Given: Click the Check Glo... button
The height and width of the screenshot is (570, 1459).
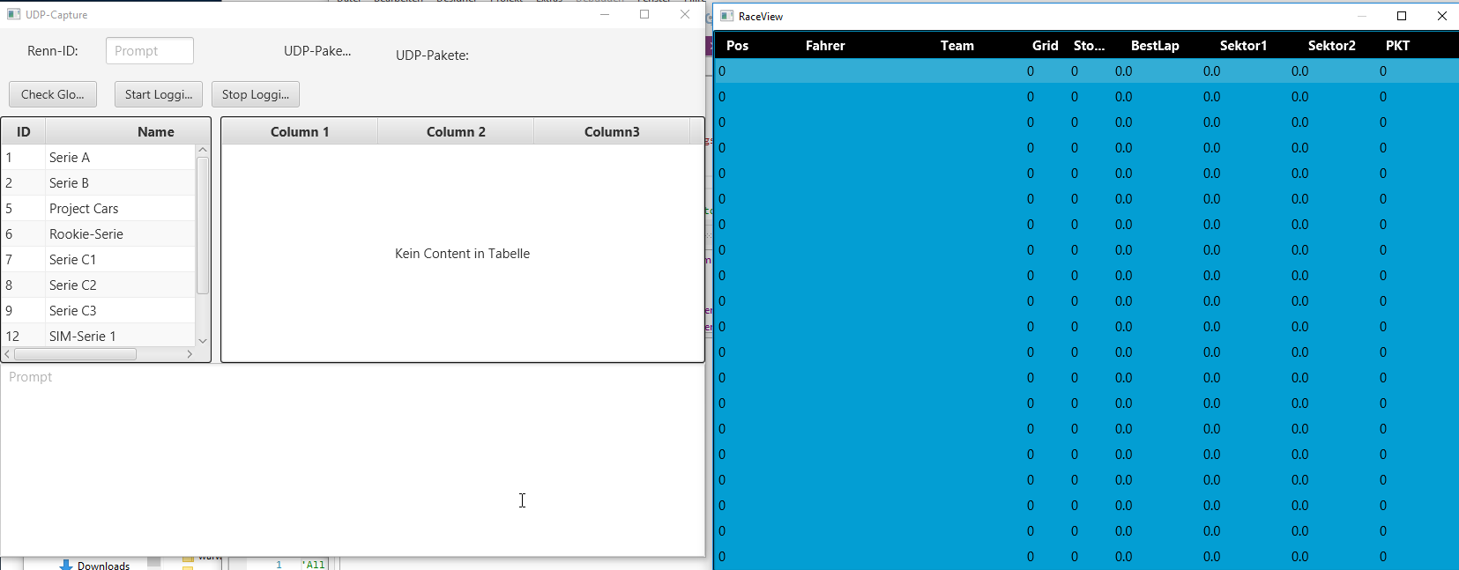Looking at the screenshot, I should click(x=53, y=94).
